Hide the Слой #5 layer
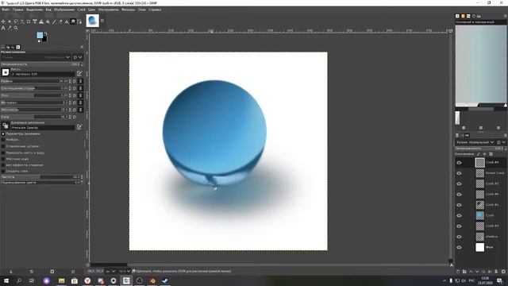 459,163
